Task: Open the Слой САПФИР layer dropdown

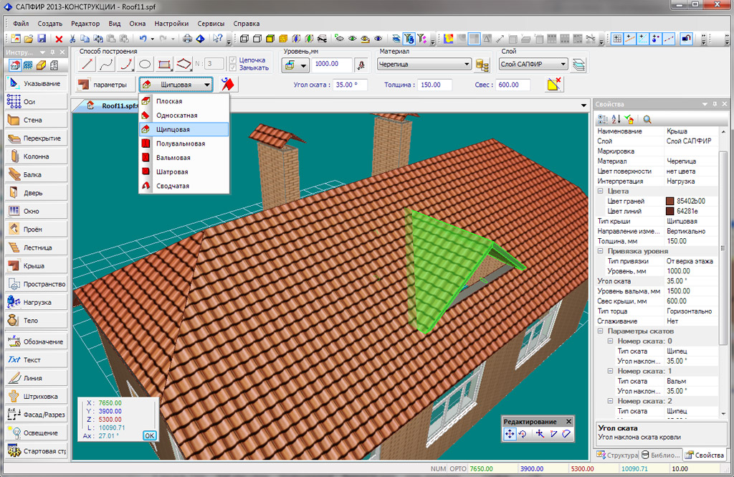Action: point(563,65)
